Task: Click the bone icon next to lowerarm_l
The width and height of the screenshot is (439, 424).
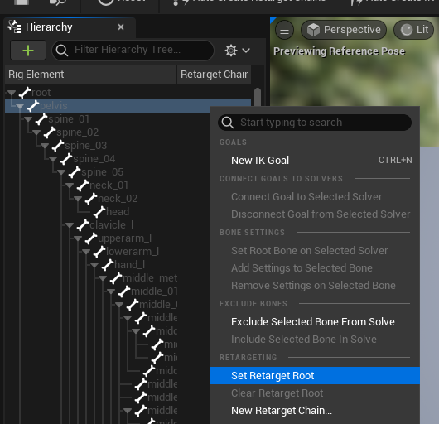Action: coord(99,252)
